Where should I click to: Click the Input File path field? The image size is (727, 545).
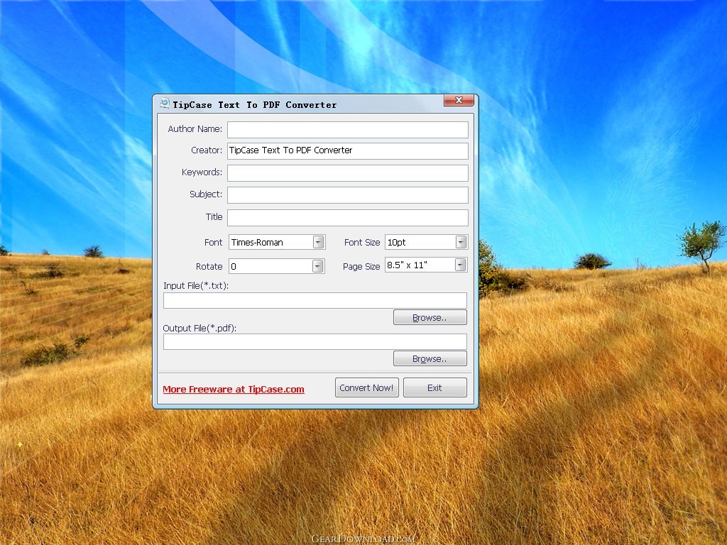[x=315, y=300]
